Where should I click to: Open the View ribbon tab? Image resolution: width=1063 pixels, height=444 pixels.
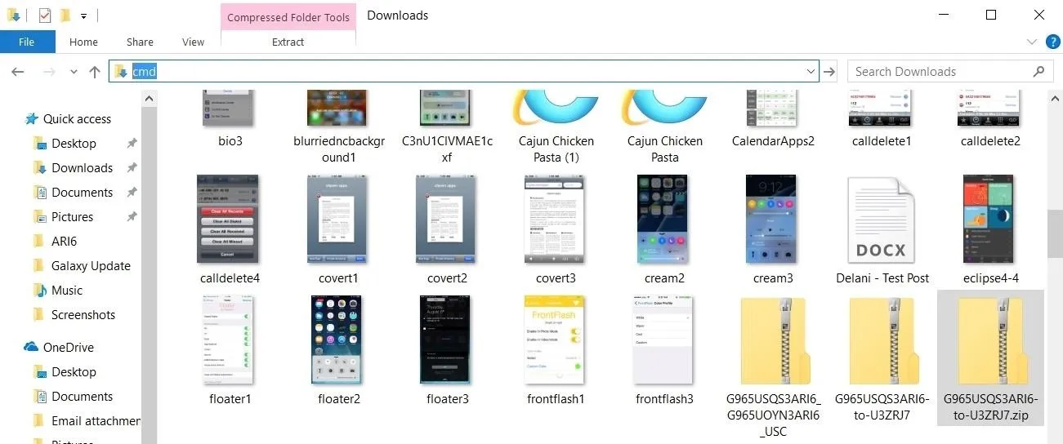pyautogui.click(x=194, y=42)
